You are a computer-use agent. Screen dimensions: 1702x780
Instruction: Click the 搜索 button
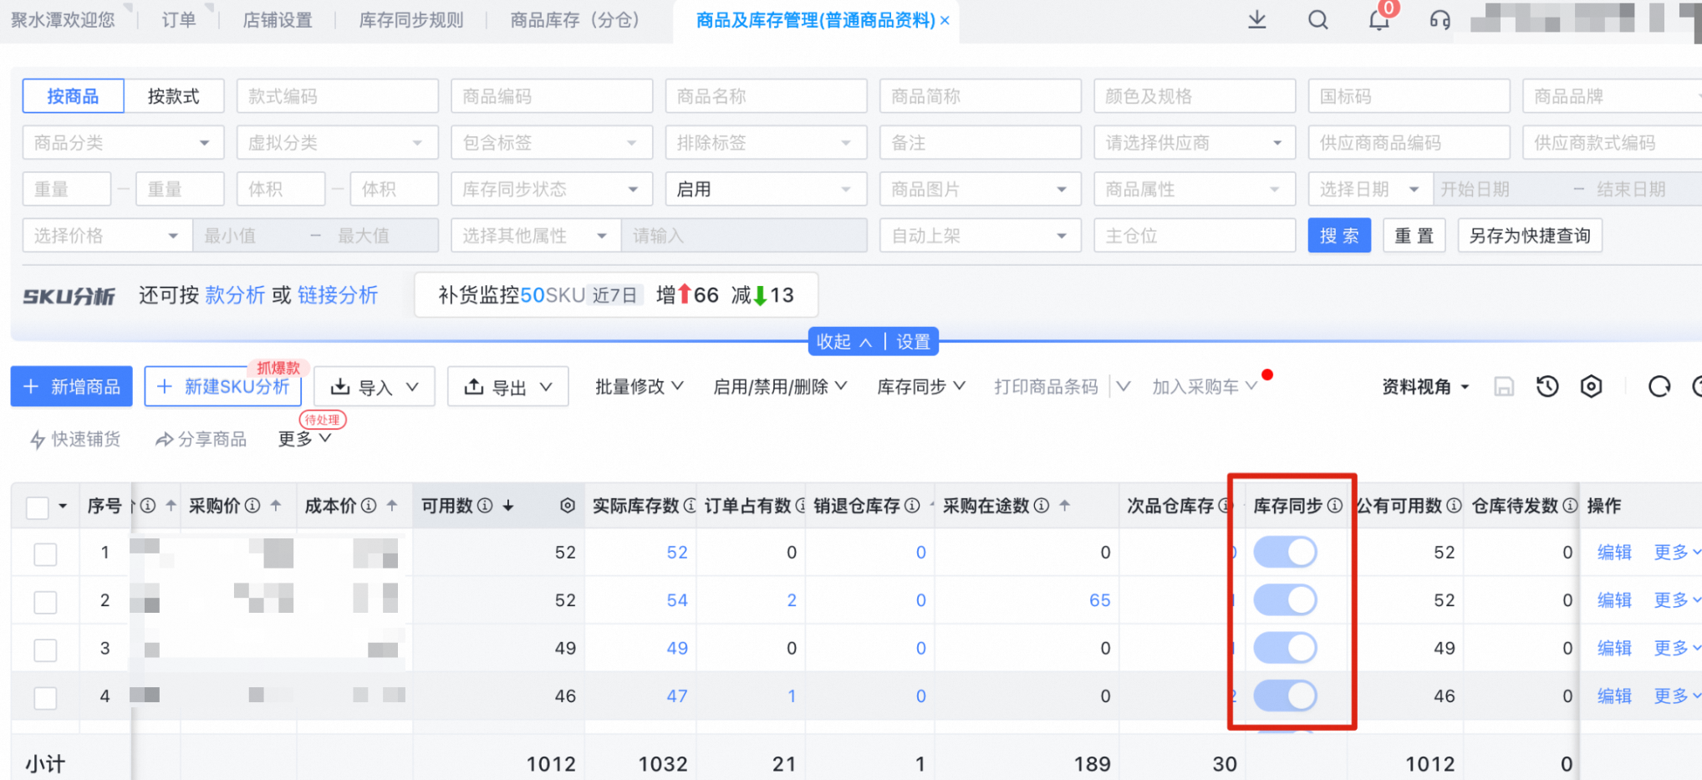[1339, 236]
